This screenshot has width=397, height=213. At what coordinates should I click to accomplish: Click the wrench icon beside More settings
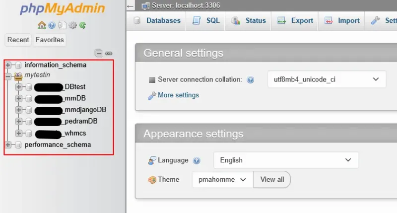pyautogui.click(x=152, y=96)
